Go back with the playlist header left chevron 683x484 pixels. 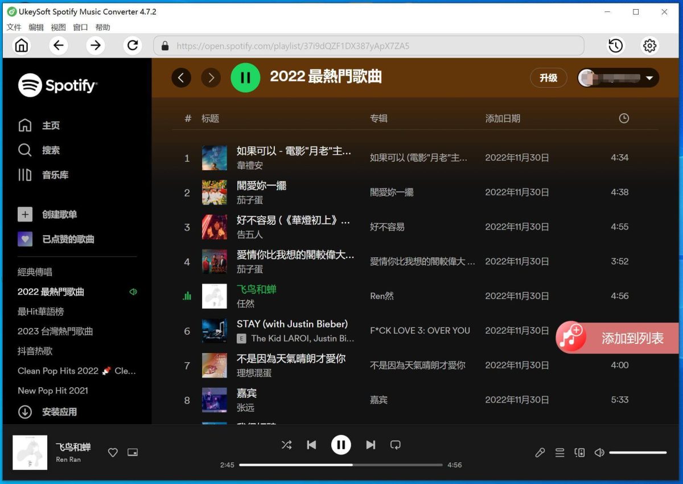181,77
